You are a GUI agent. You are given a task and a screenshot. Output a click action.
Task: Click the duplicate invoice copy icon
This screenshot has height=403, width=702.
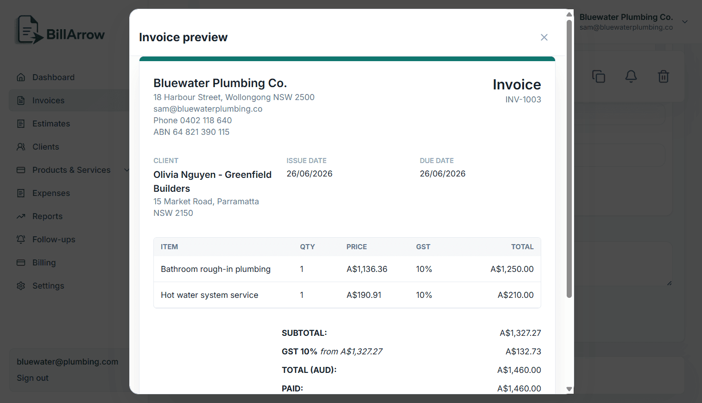pos(599,76)
